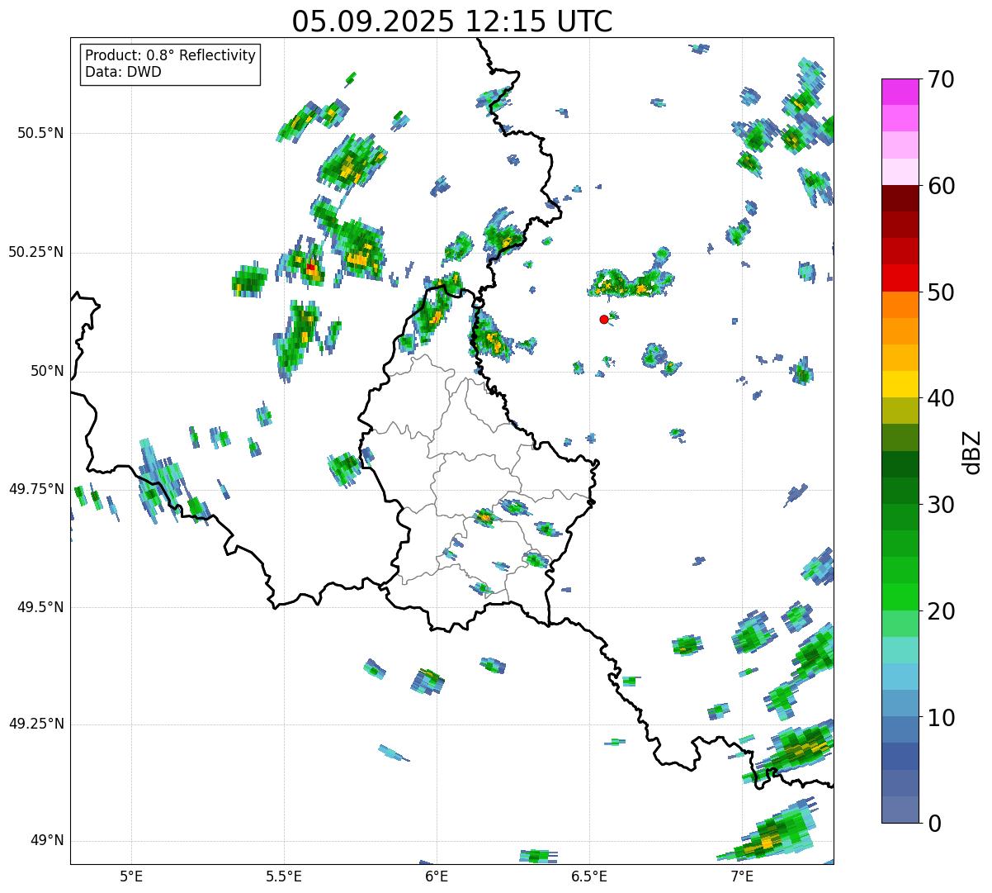Click the 49.5°N latitude label
Viewport: 992px width, 893px height.
[40, 607]
